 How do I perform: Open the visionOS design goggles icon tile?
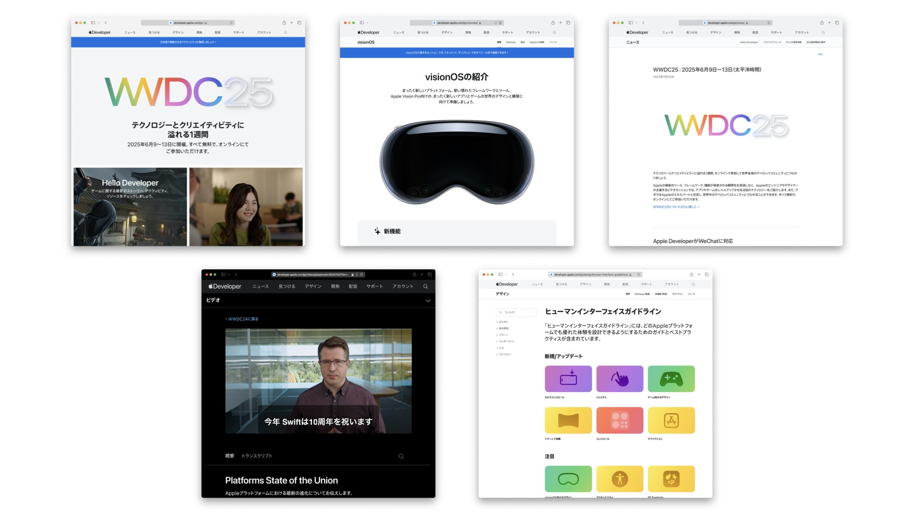pos(568,479)
